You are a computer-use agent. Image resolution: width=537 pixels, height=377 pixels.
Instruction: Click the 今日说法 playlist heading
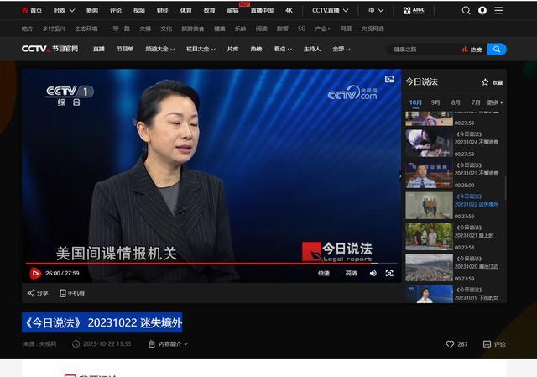(x=421, y=81)
